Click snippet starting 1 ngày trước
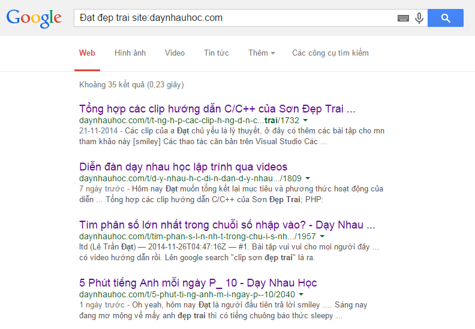 tap(223, 310)
